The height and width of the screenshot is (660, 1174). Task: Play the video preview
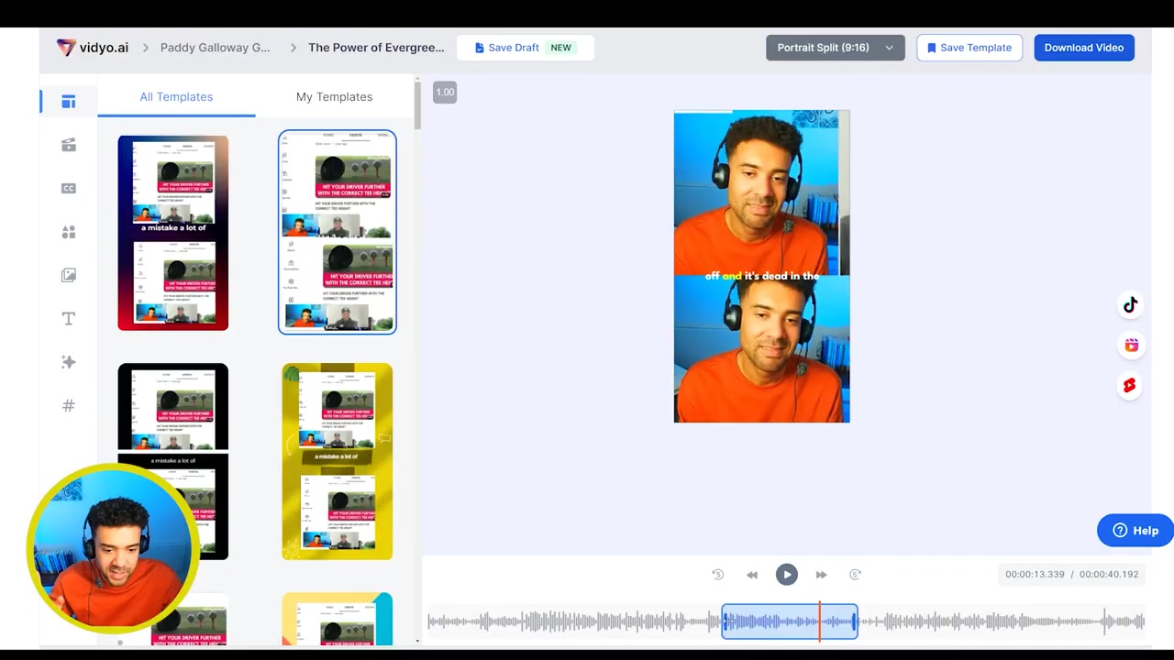787,575
